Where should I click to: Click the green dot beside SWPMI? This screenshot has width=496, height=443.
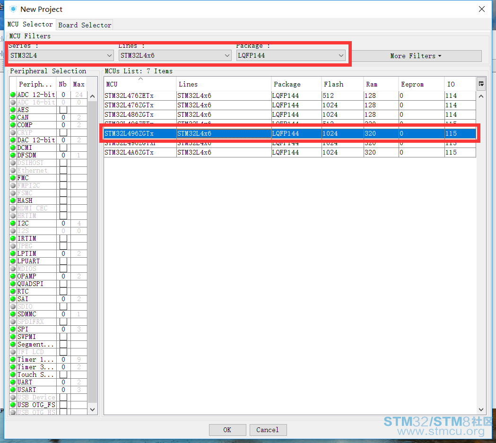click(x=13, y=337)
